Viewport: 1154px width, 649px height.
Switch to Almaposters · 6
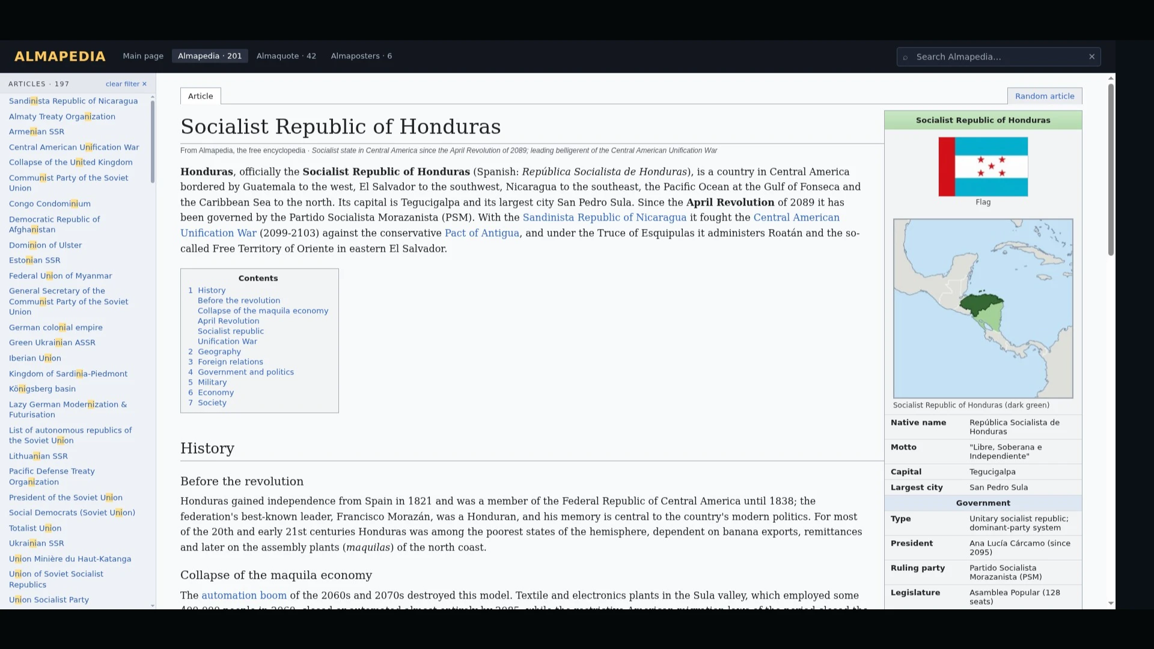(361, 56)
